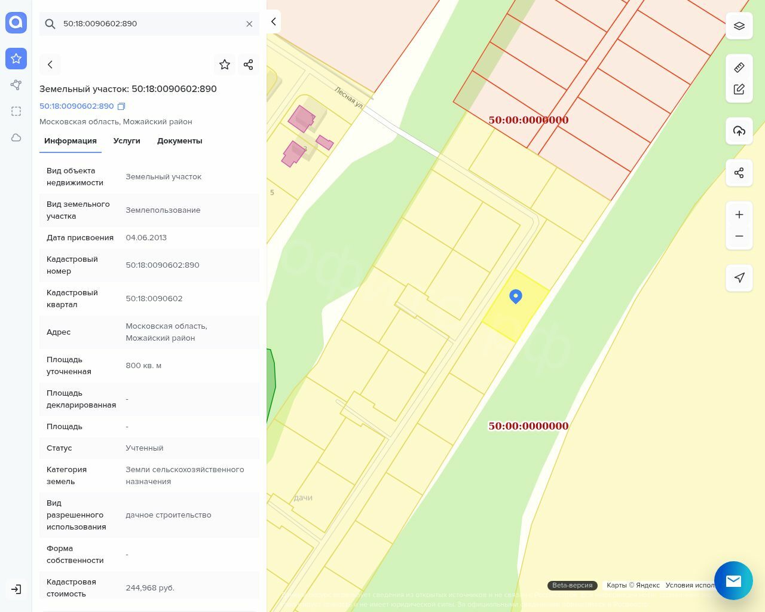Open the Условия использования link
The width and height of the screenshot is (765, 612).
690,585
